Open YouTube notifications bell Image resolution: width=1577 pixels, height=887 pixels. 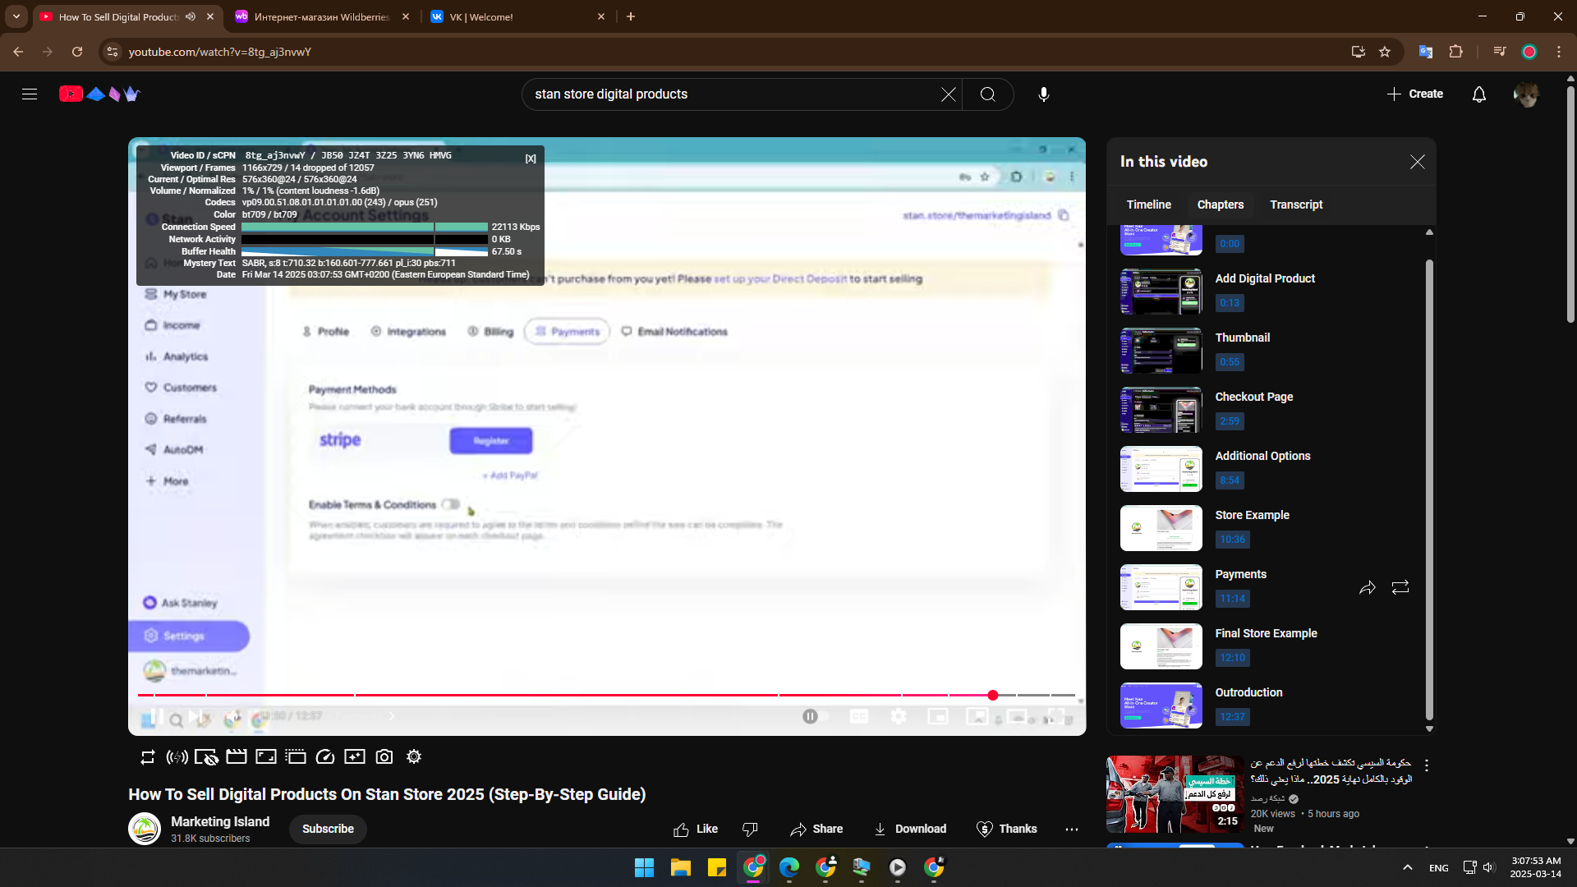(1478, 94)
